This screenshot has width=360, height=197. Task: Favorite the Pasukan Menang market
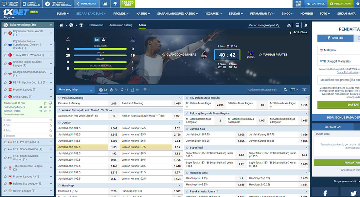pos(59,98)
